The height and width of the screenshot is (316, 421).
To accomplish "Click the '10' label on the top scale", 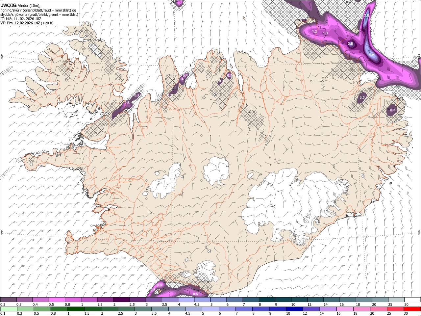I will pos(293,304).
